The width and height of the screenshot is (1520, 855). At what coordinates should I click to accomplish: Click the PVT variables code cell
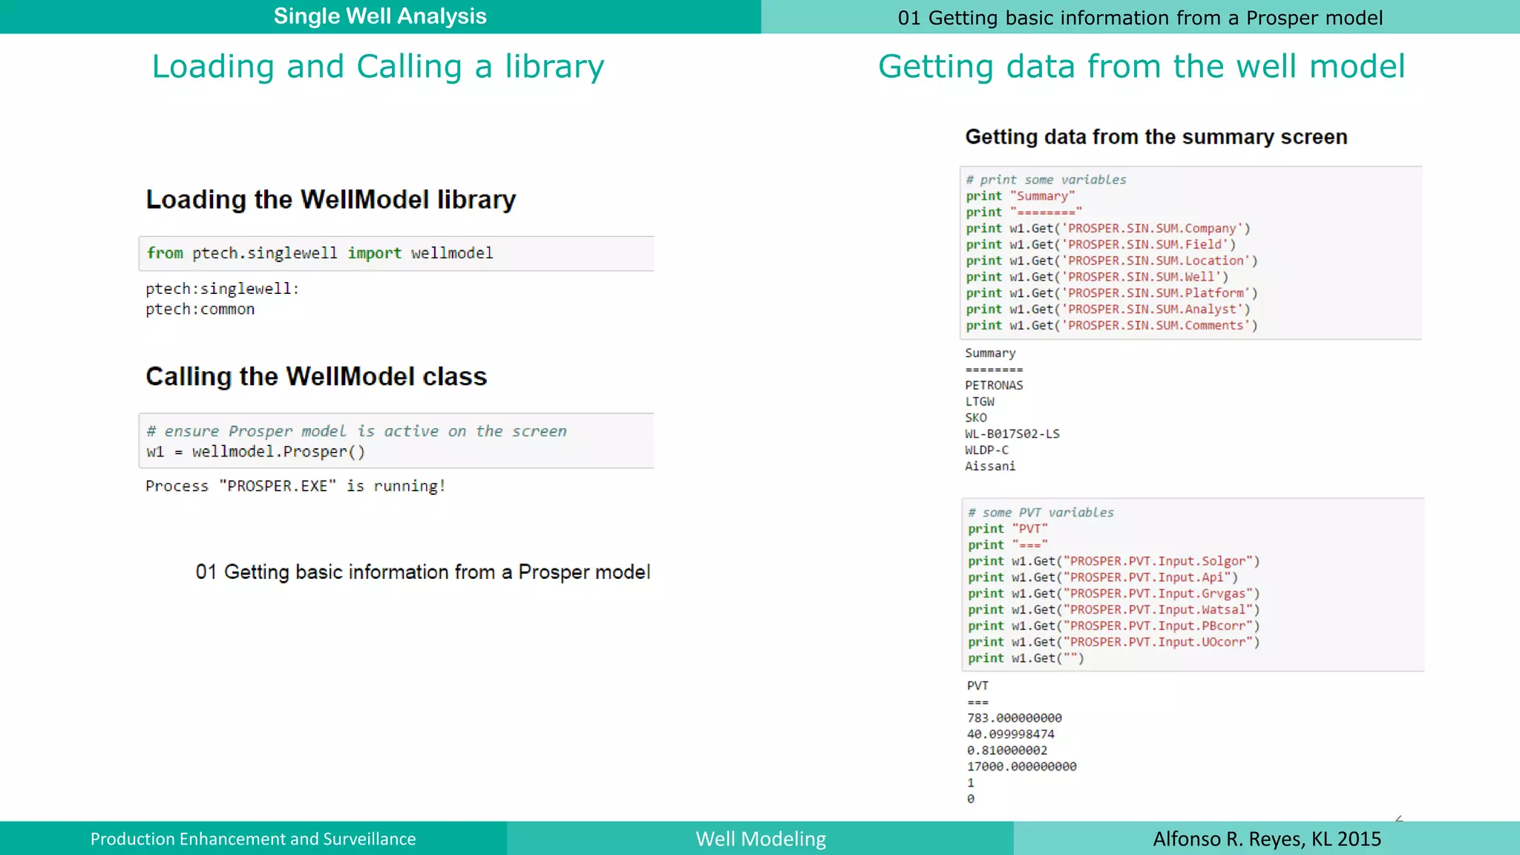click(x=1192, y=585)
